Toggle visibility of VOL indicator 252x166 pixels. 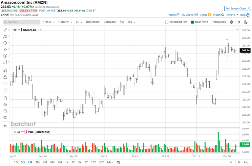pyautogui.click(x=19, y=132)
